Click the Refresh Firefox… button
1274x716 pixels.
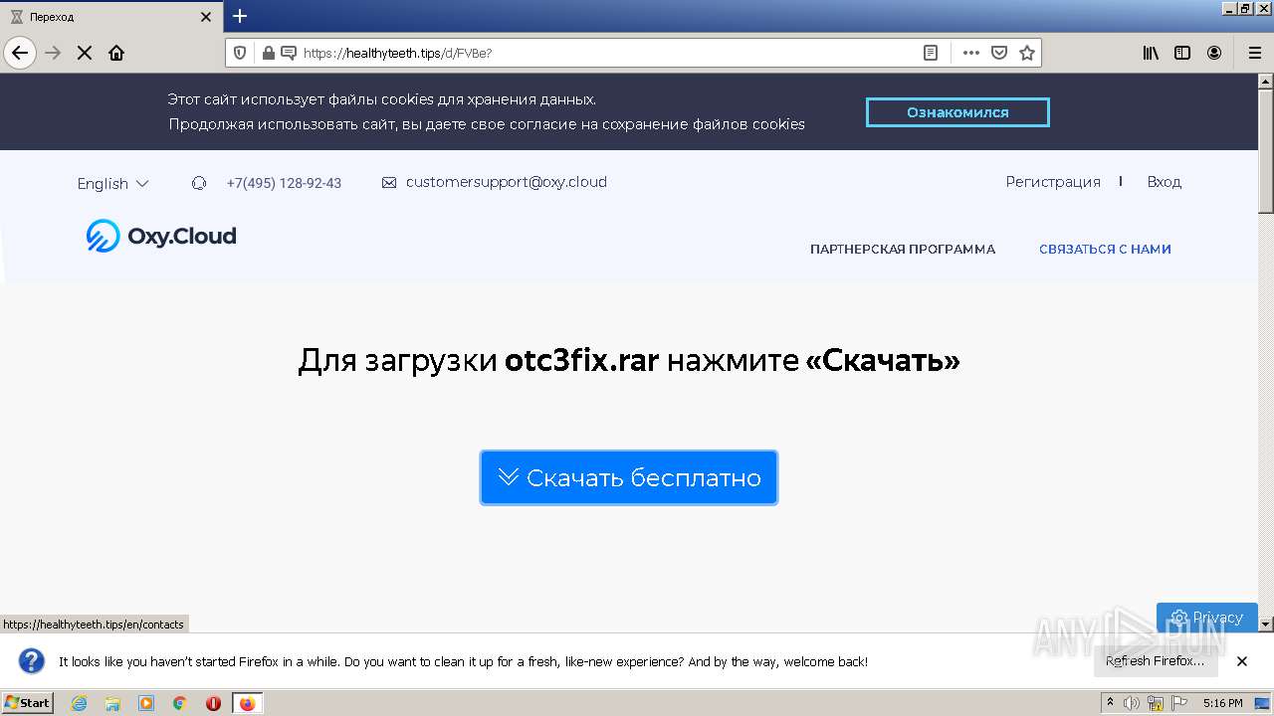coord(1156,661)
